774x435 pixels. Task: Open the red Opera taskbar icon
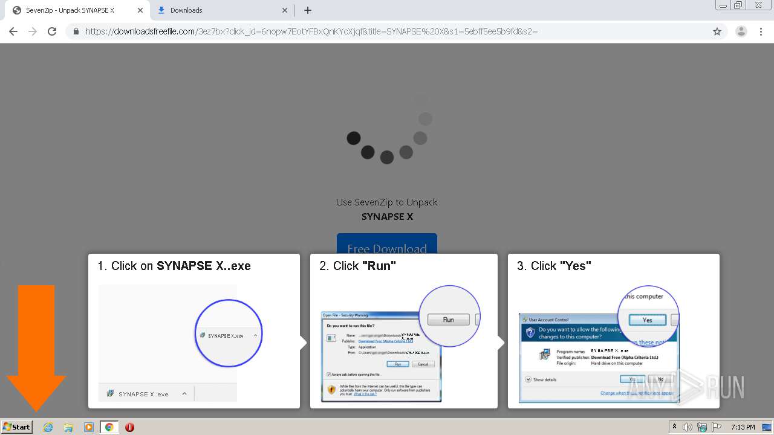129,427
